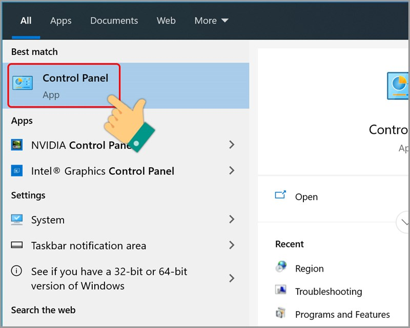Open Troubleshooting from the Recent list

328,292
